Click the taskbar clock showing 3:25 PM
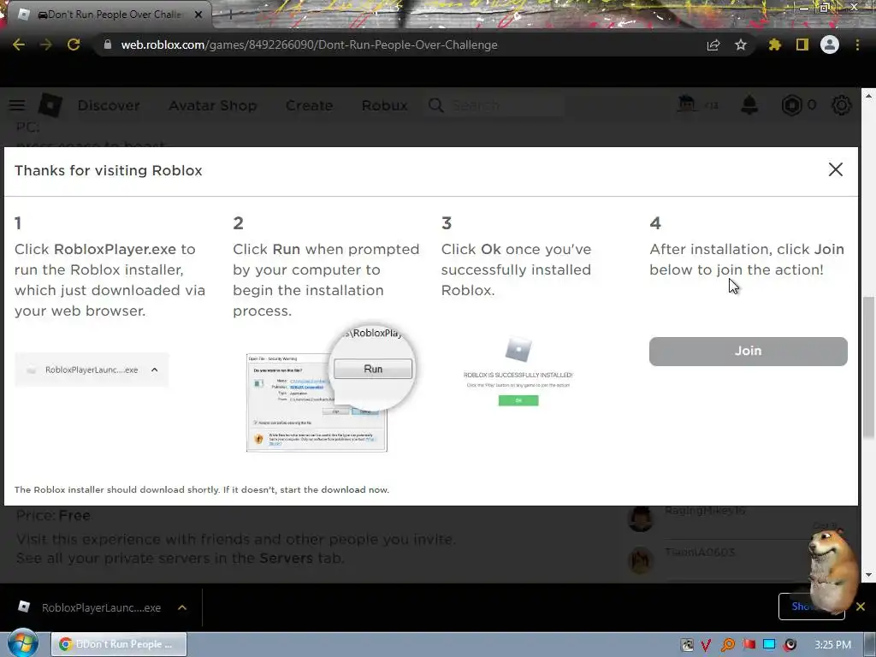This screenshot has height=657, width=876. pos(832,645)
